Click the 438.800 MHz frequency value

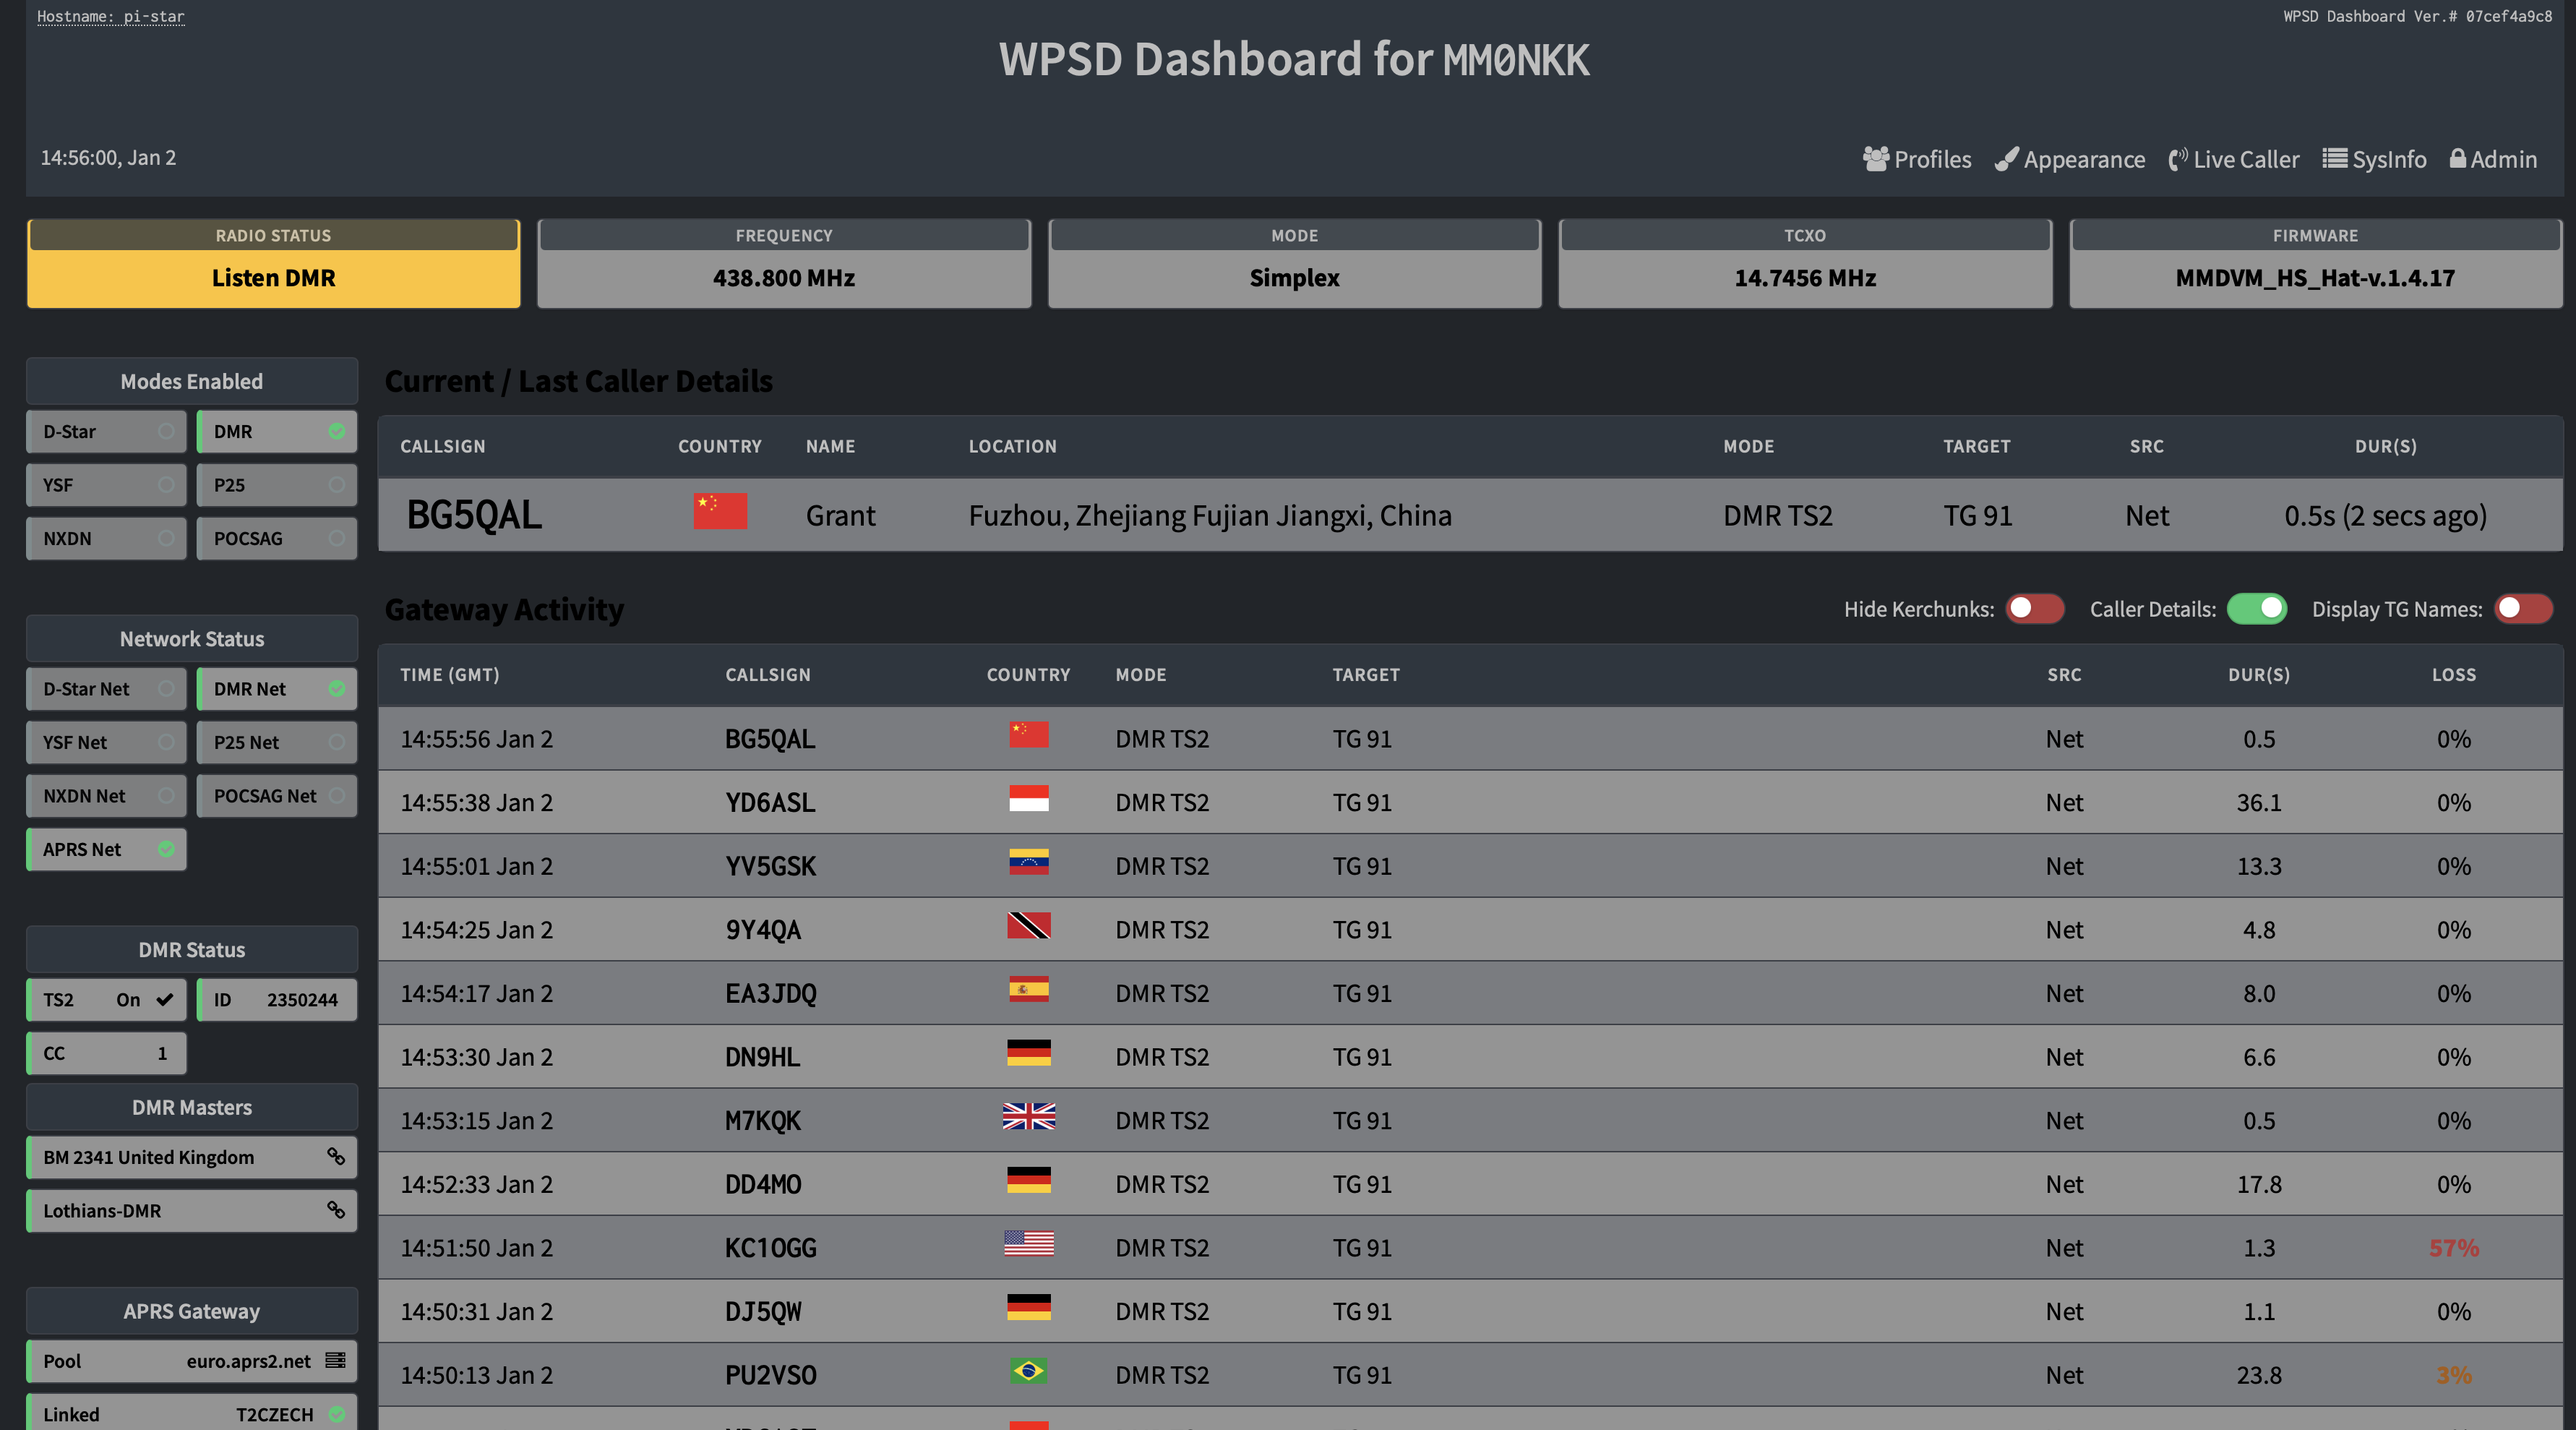coord(783,278)
